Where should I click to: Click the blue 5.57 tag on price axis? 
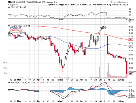(x=131, y=46)
